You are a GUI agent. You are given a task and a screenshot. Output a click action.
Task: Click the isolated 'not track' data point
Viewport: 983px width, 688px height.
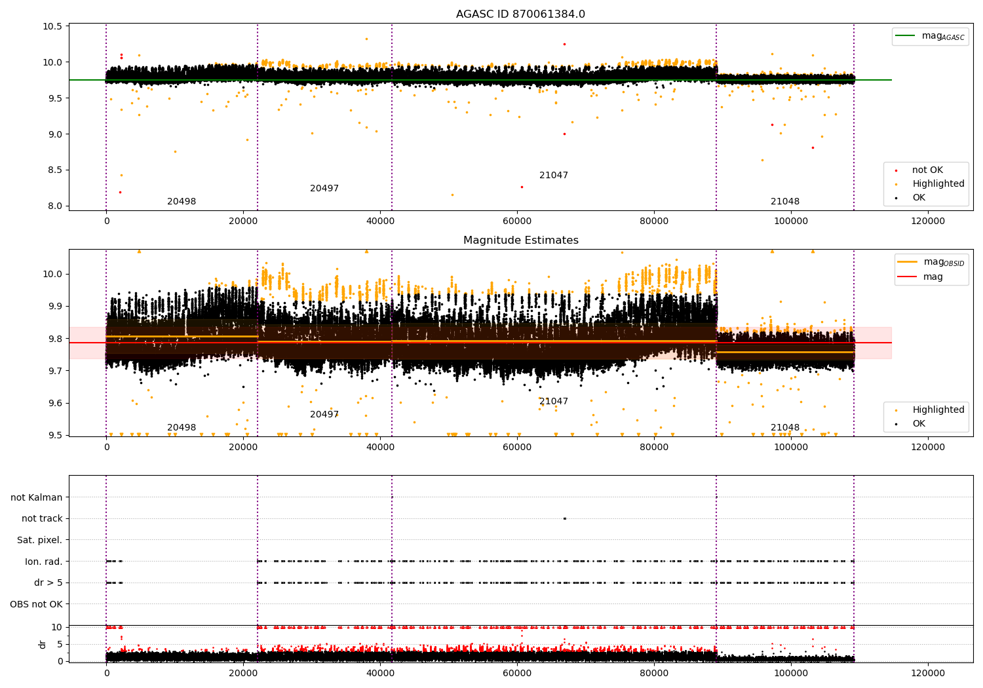coord(564,518)
